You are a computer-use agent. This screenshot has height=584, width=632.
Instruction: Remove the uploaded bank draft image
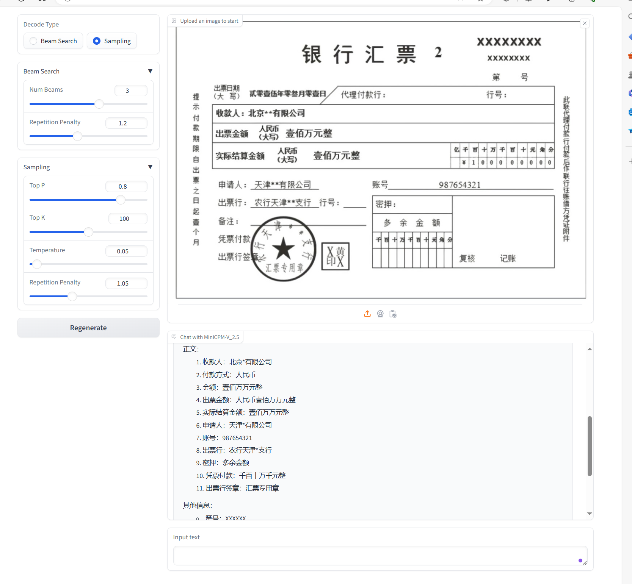click(585, 23)
